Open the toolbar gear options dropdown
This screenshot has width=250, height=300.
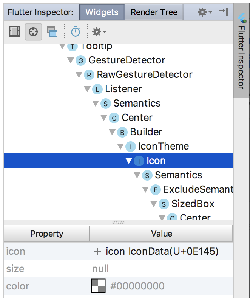99,32
